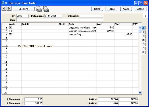Select the Konto cell in row 4
149x107 pixels.
pos(15,38)
